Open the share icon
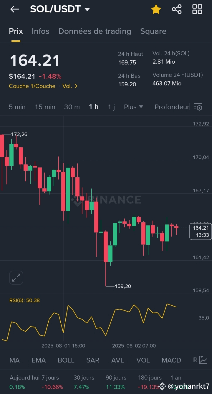The image size is (212, 394). [177, 9]
